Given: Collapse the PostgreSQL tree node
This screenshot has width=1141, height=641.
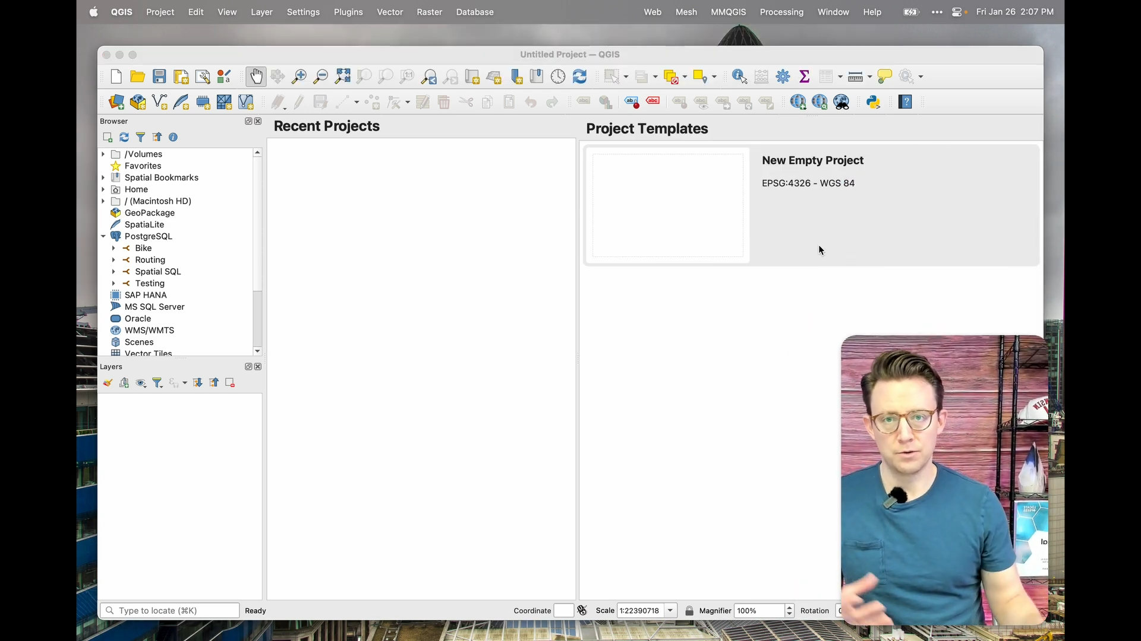Looking at the screenshot, I should click(103, 236).
